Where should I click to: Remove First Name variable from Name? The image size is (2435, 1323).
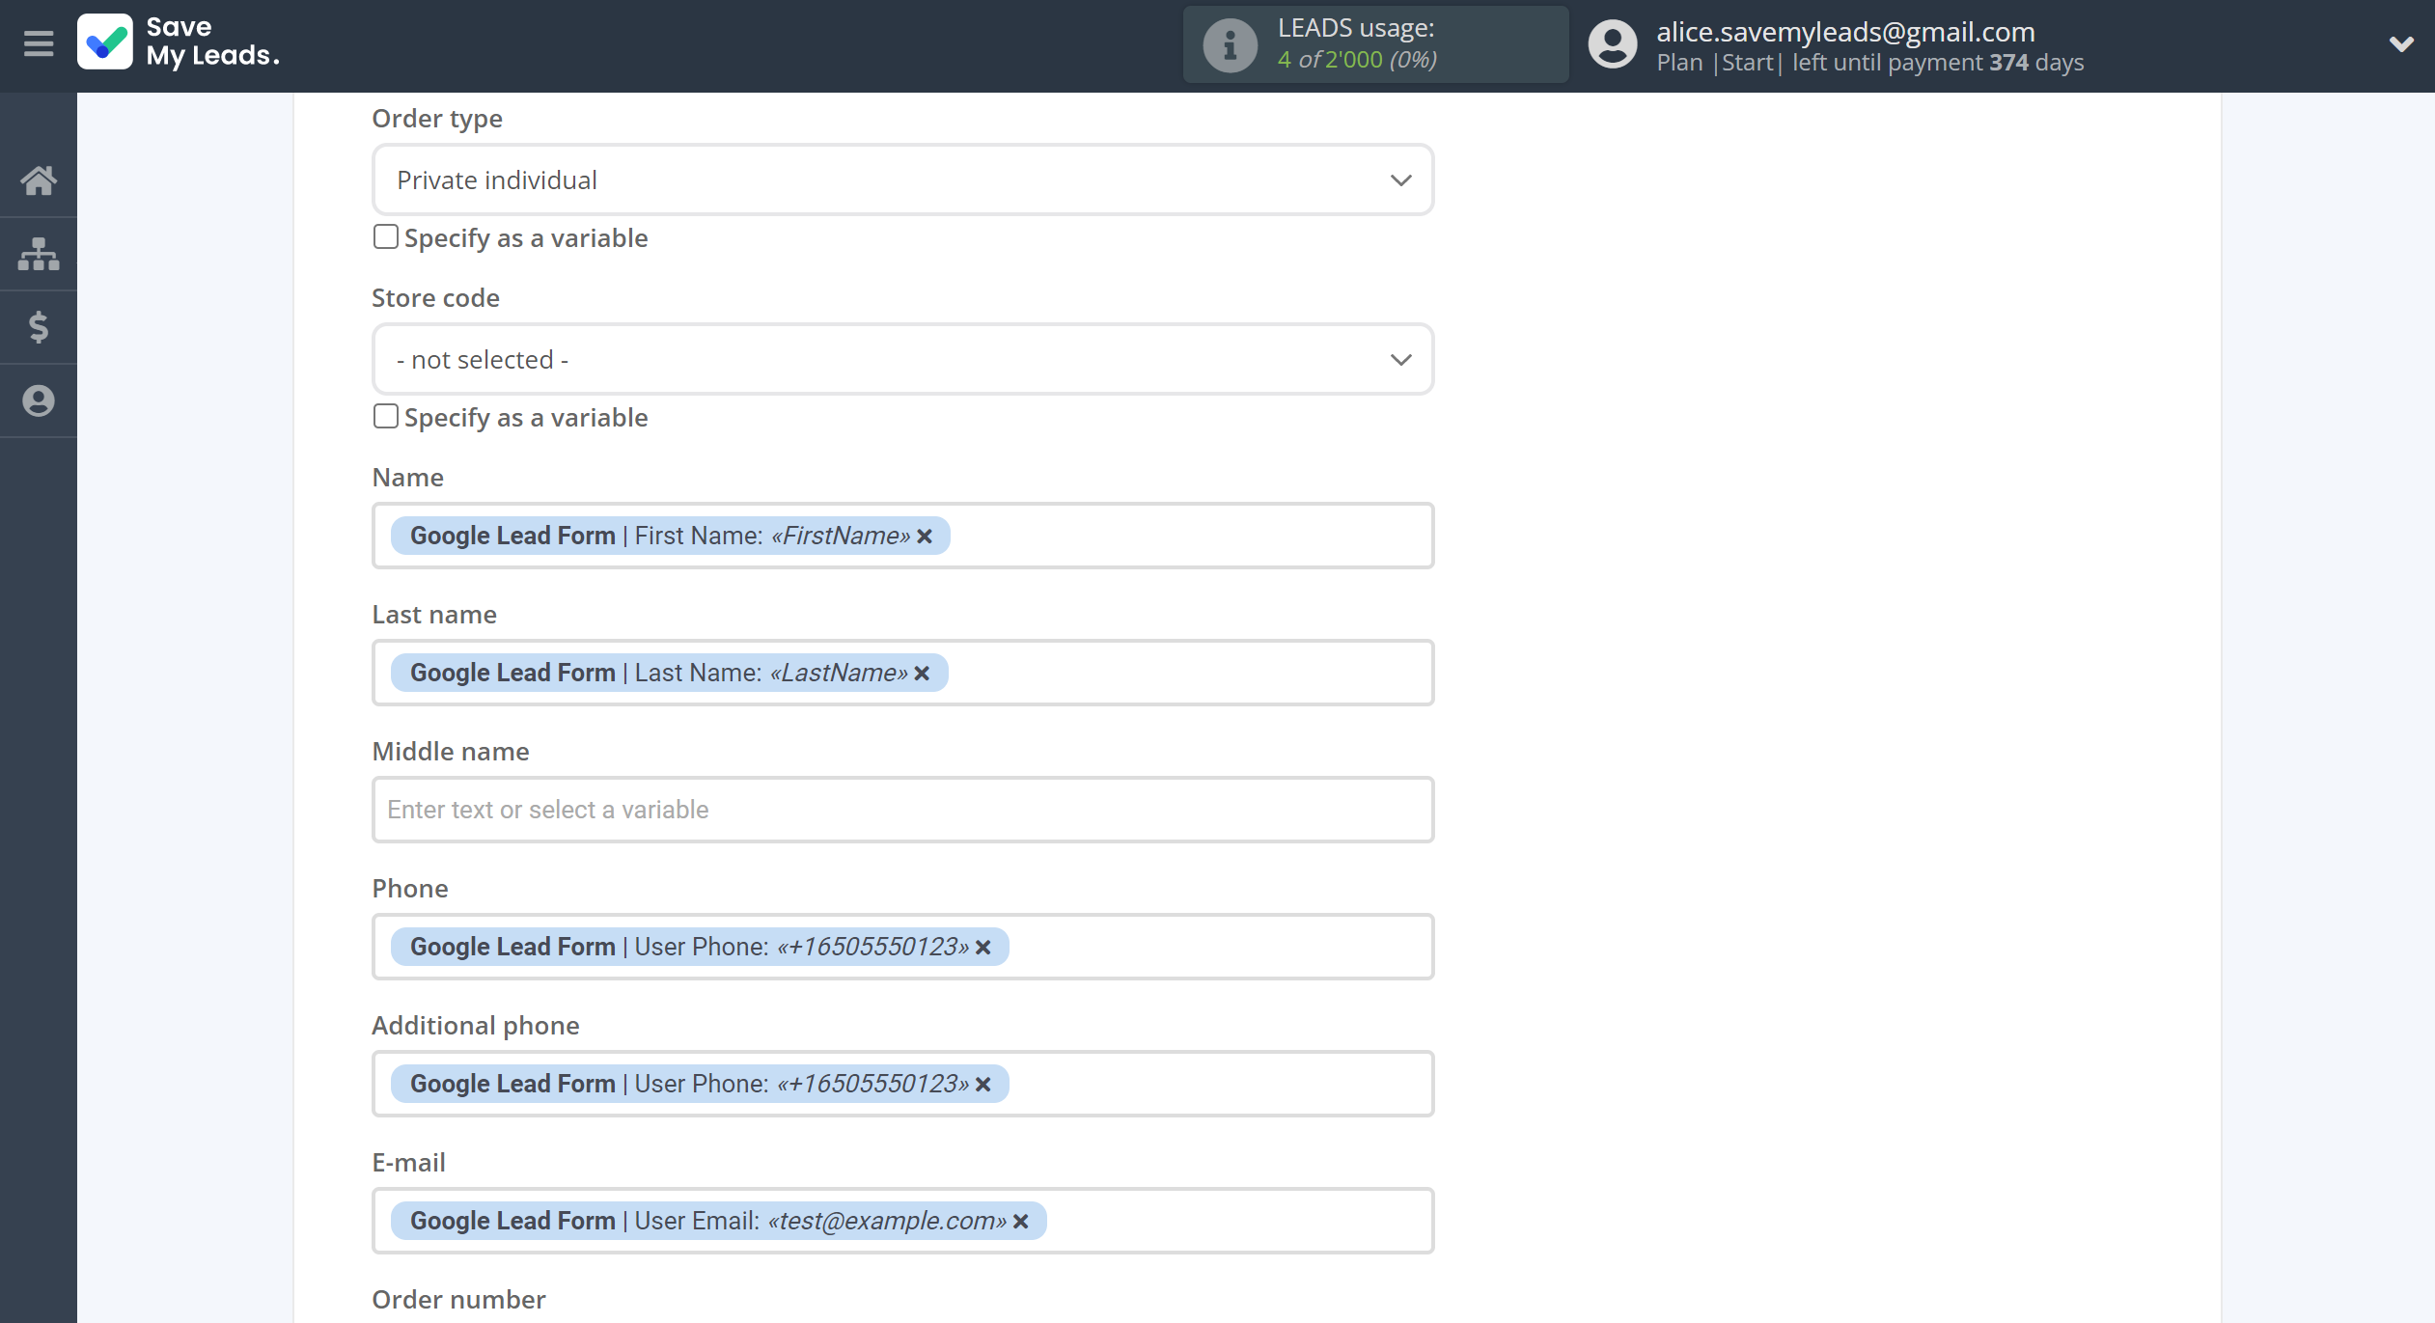coord(925,537)
